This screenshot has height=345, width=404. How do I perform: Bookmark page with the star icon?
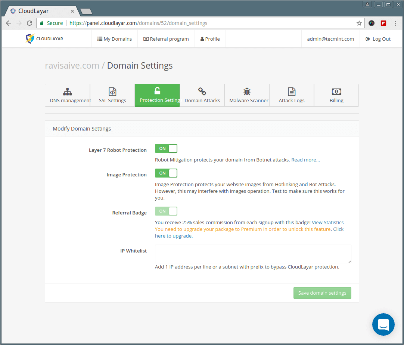click(359, 23)
